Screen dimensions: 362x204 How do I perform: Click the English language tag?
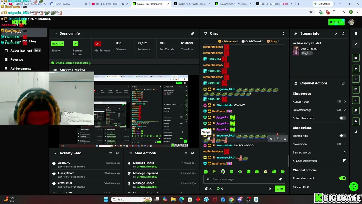coord(307,53)
